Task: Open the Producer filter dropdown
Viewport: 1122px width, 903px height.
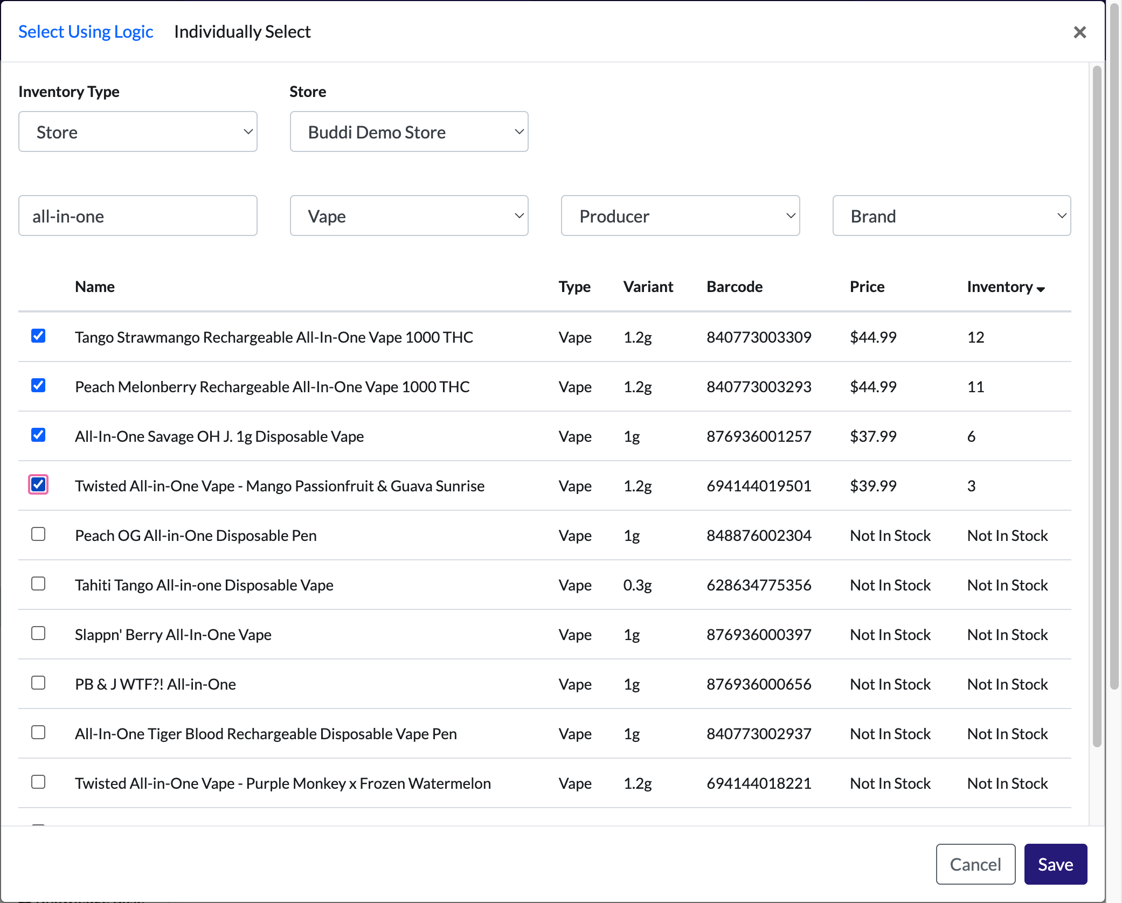Action: [x=680, y=216]
